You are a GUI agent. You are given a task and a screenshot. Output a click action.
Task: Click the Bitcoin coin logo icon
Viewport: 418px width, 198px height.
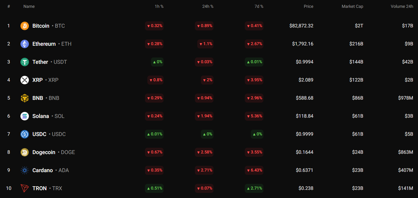[x=25, y=26]
